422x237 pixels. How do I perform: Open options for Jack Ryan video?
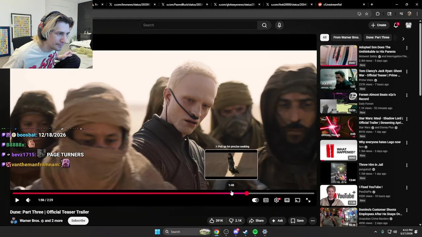407,71
